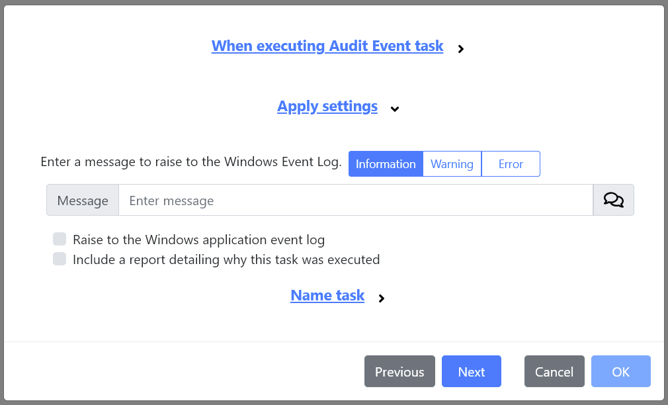Expand the 'Apply settings' section chevron
The image size is (668, 405).
click(395, 109)
